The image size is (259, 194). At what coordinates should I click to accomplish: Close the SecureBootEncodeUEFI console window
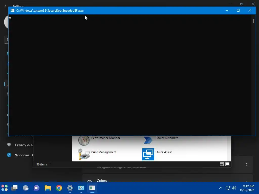click(x=250, y=10)
